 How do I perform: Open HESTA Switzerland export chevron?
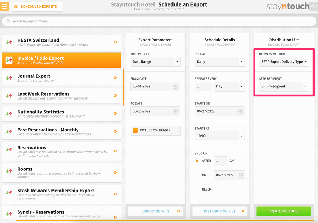pyautogui.click(x=115, y=42)
